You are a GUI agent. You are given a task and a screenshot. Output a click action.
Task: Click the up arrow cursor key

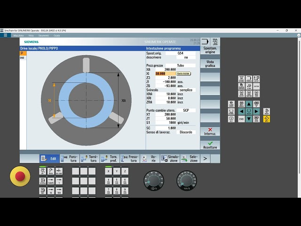coord(249,104)
